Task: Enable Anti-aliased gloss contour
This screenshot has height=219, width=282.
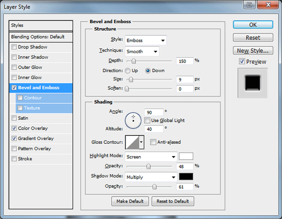Action: click(153, 142)
